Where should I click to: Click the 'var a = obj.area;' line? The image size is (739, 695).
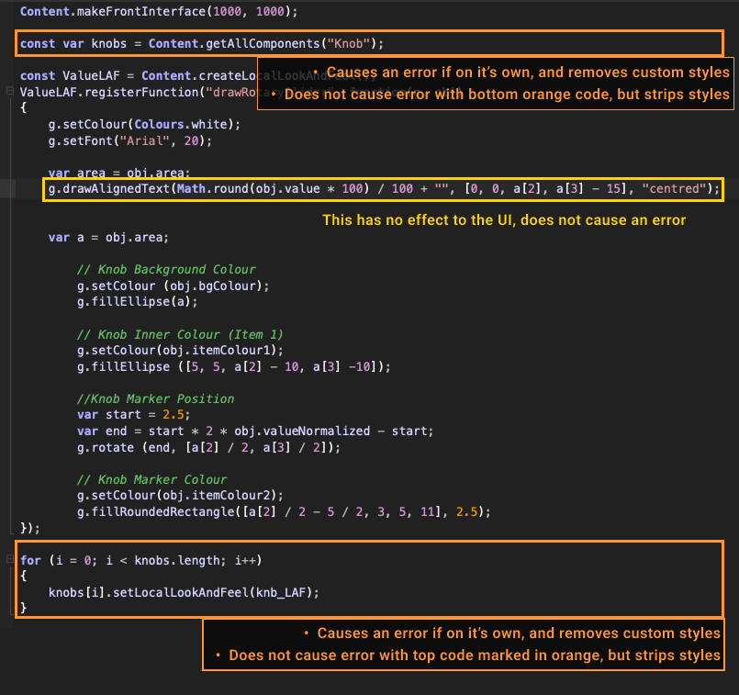pyautogui.click(x=108, y=238)
